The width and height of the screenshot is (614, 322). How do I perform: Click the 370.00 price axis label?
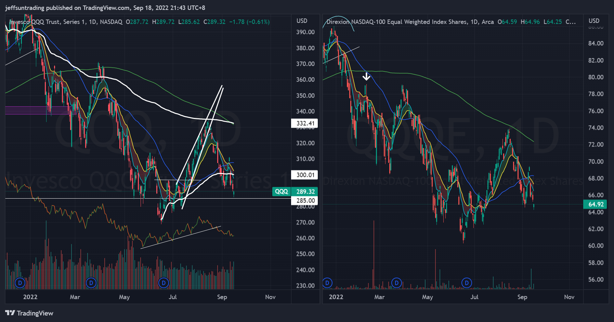click(x=305, y=64)
